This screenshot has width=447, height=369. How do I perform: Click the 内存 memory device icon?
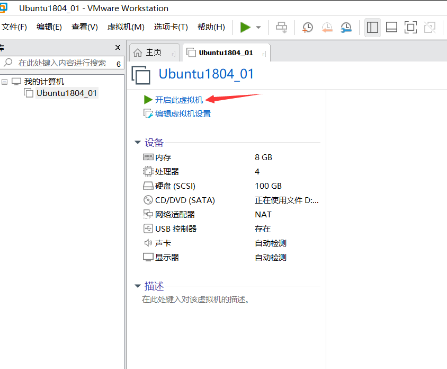148,157
